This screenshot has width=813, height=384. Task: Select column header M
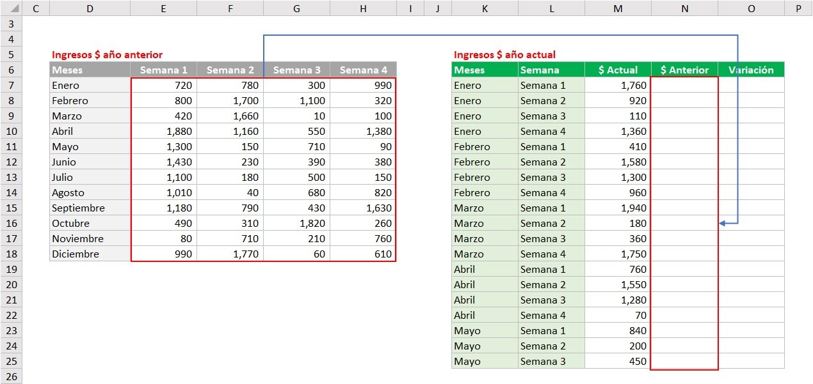tap(618, 8)
